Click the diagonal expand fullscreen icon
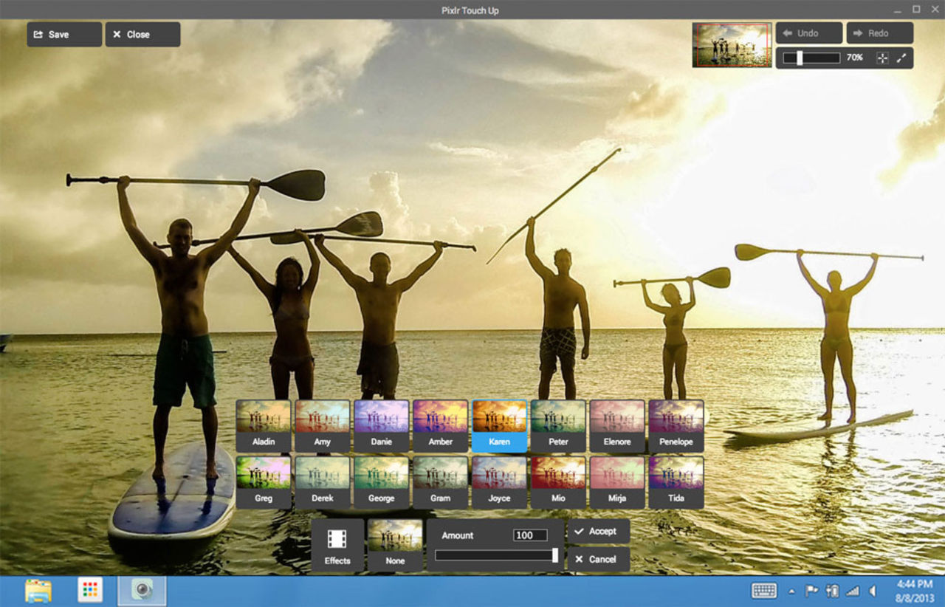This screenshot has width=945, height=607. click(x=901, y=58)
